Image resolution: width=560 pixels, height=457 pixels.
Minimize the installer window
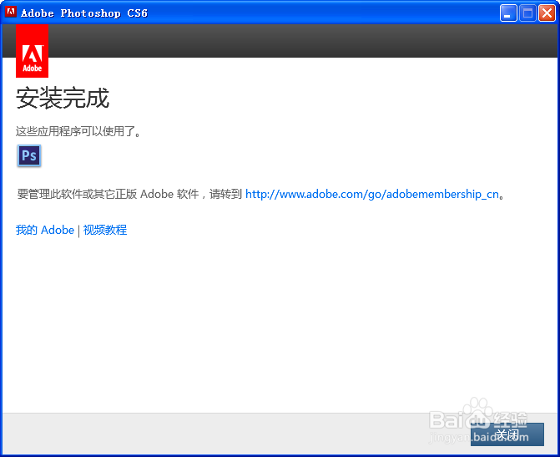[508, 13]
